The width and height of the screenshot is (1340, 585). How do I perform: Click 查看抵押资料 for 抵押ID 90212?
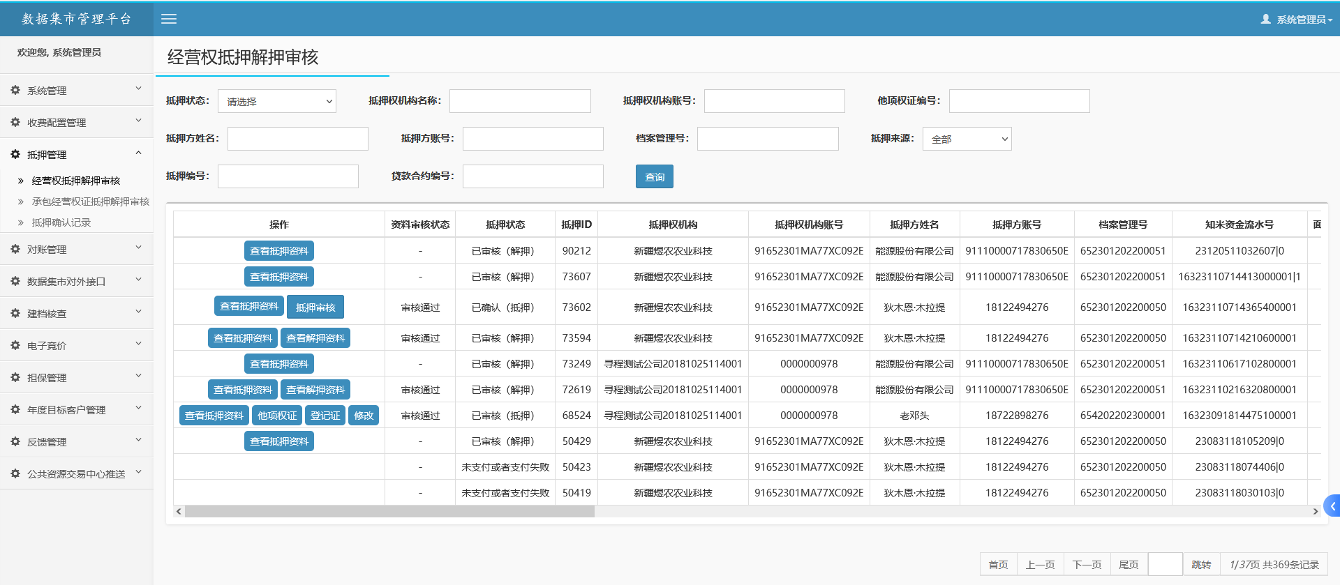coord(279,251)
